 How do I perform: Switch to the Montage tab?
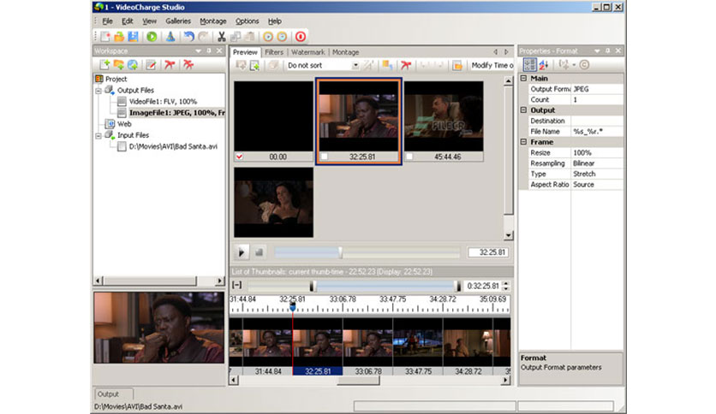(346, 52)
